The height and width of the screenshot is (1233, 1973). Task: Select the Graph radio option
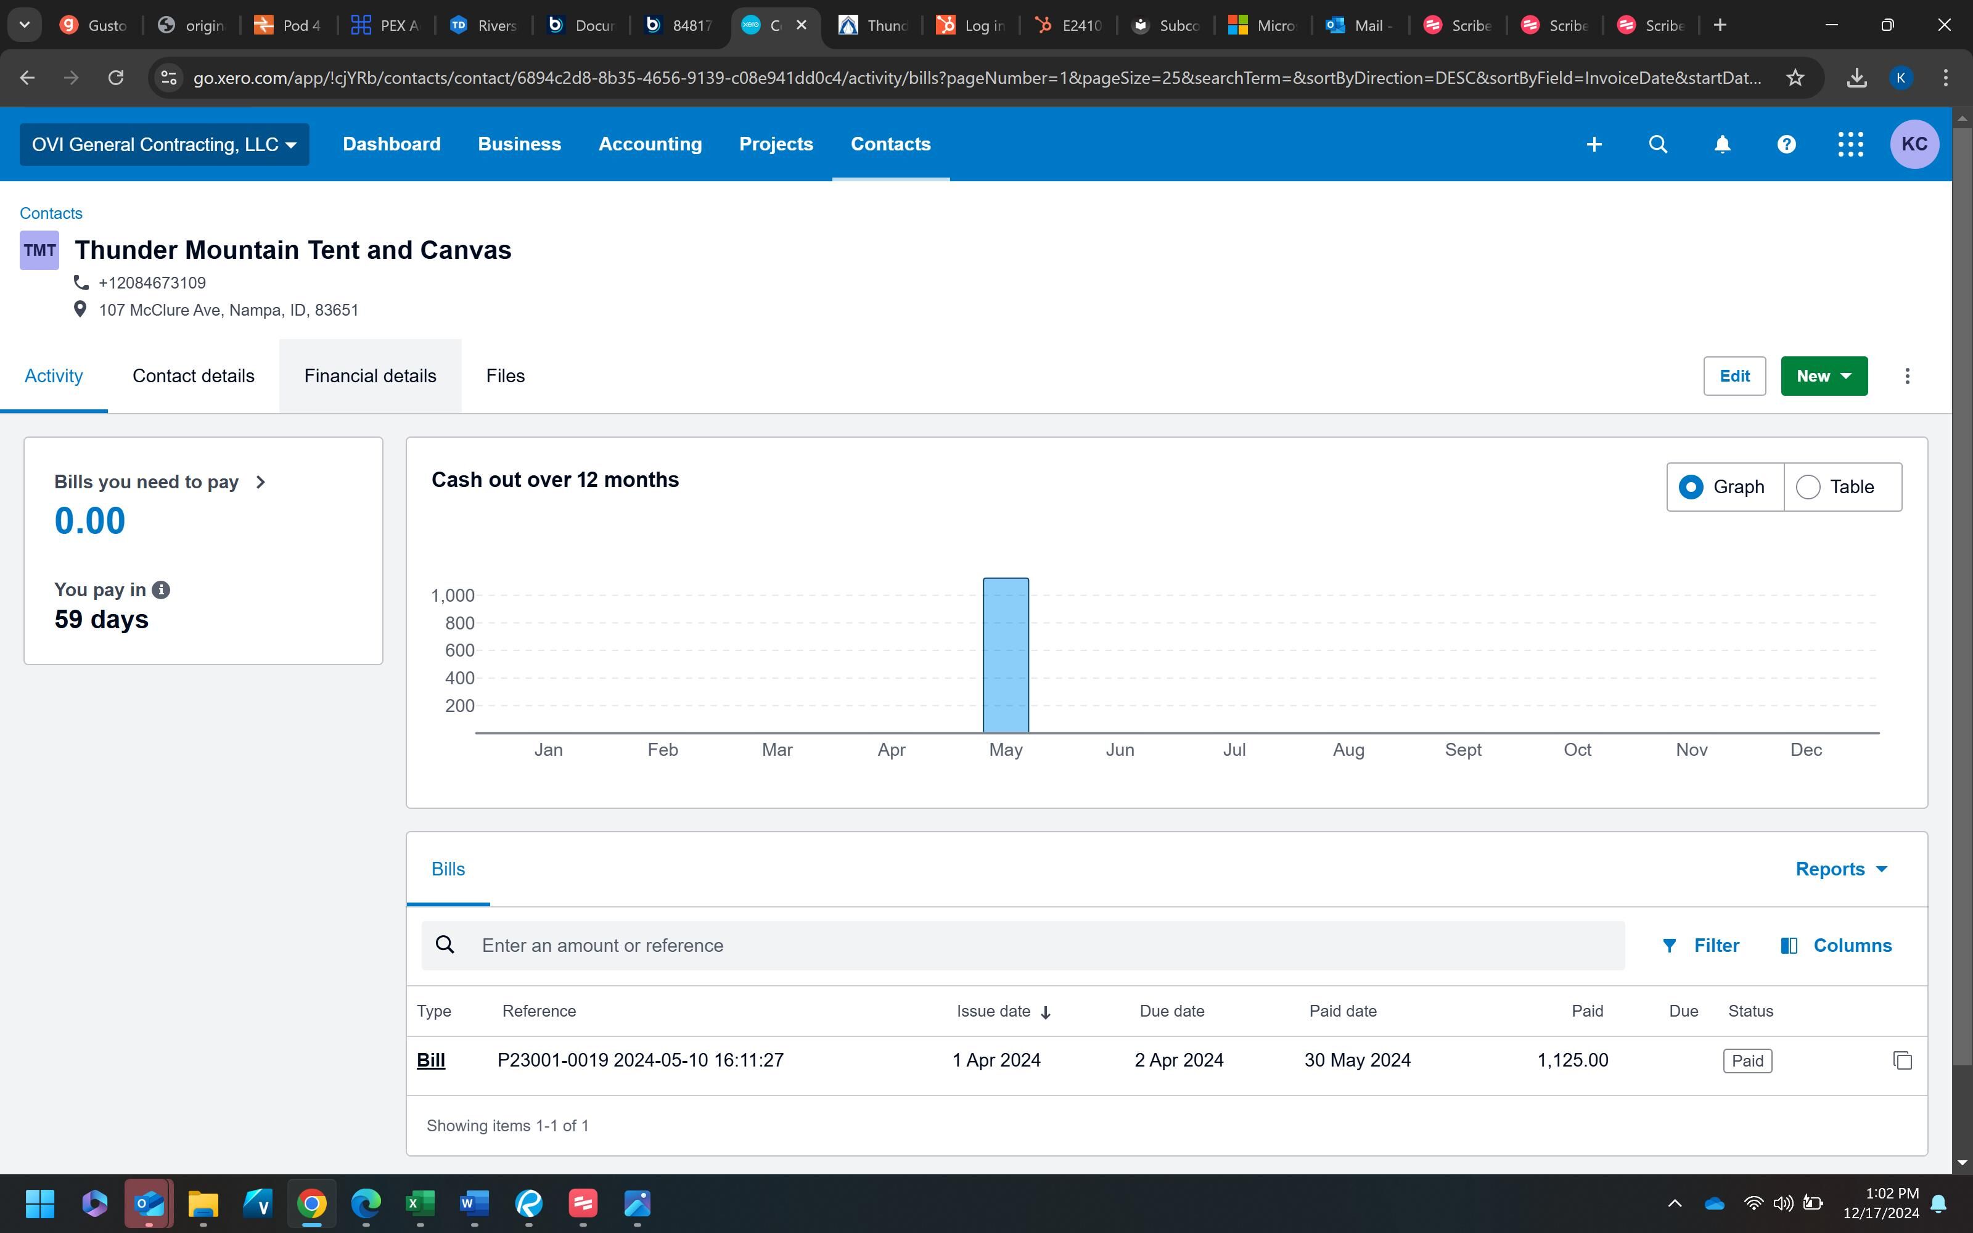pyautogui.click(x=1692, y=487)
